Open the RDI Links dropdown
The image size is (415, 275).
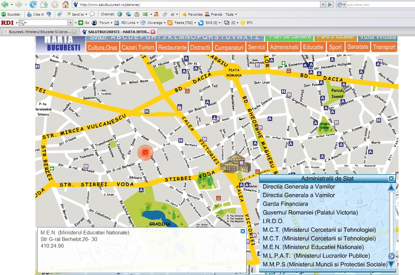[x=126, y=23]
